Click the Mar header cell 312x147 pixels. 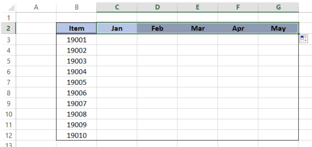pos(198,28)
